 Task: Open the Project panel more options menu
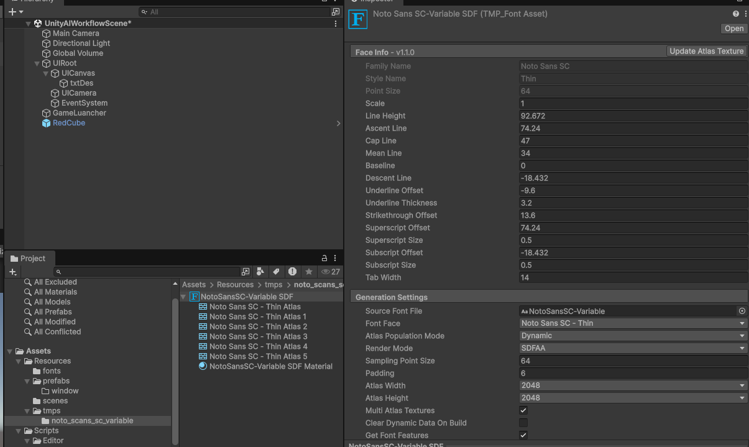tap(336, 258)
